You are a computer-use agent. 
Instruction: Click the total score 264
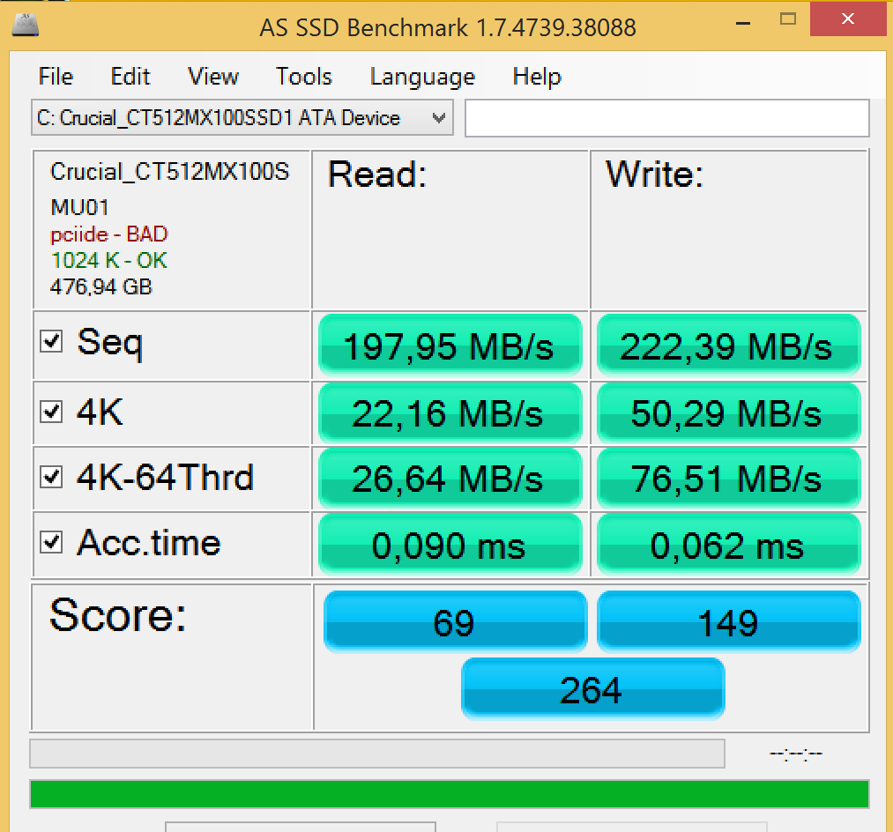(x=592, y=688)
